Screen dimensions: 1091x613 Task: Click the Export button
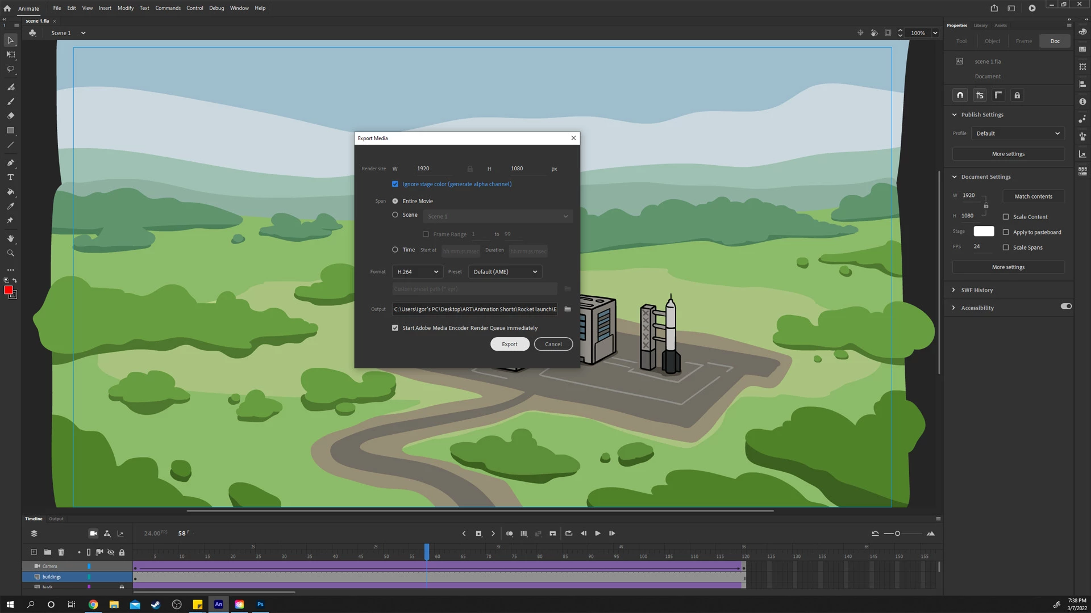(510, 344)
